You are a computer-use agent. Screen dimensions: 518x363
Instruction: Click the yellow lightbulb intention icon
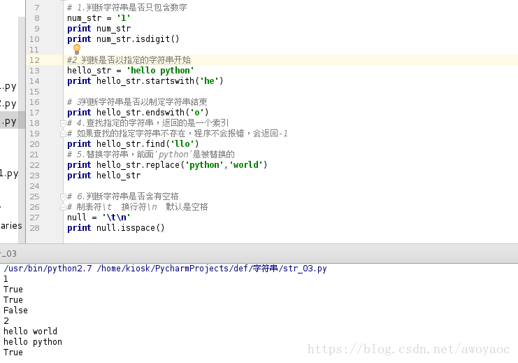click(x=77, y=49)
